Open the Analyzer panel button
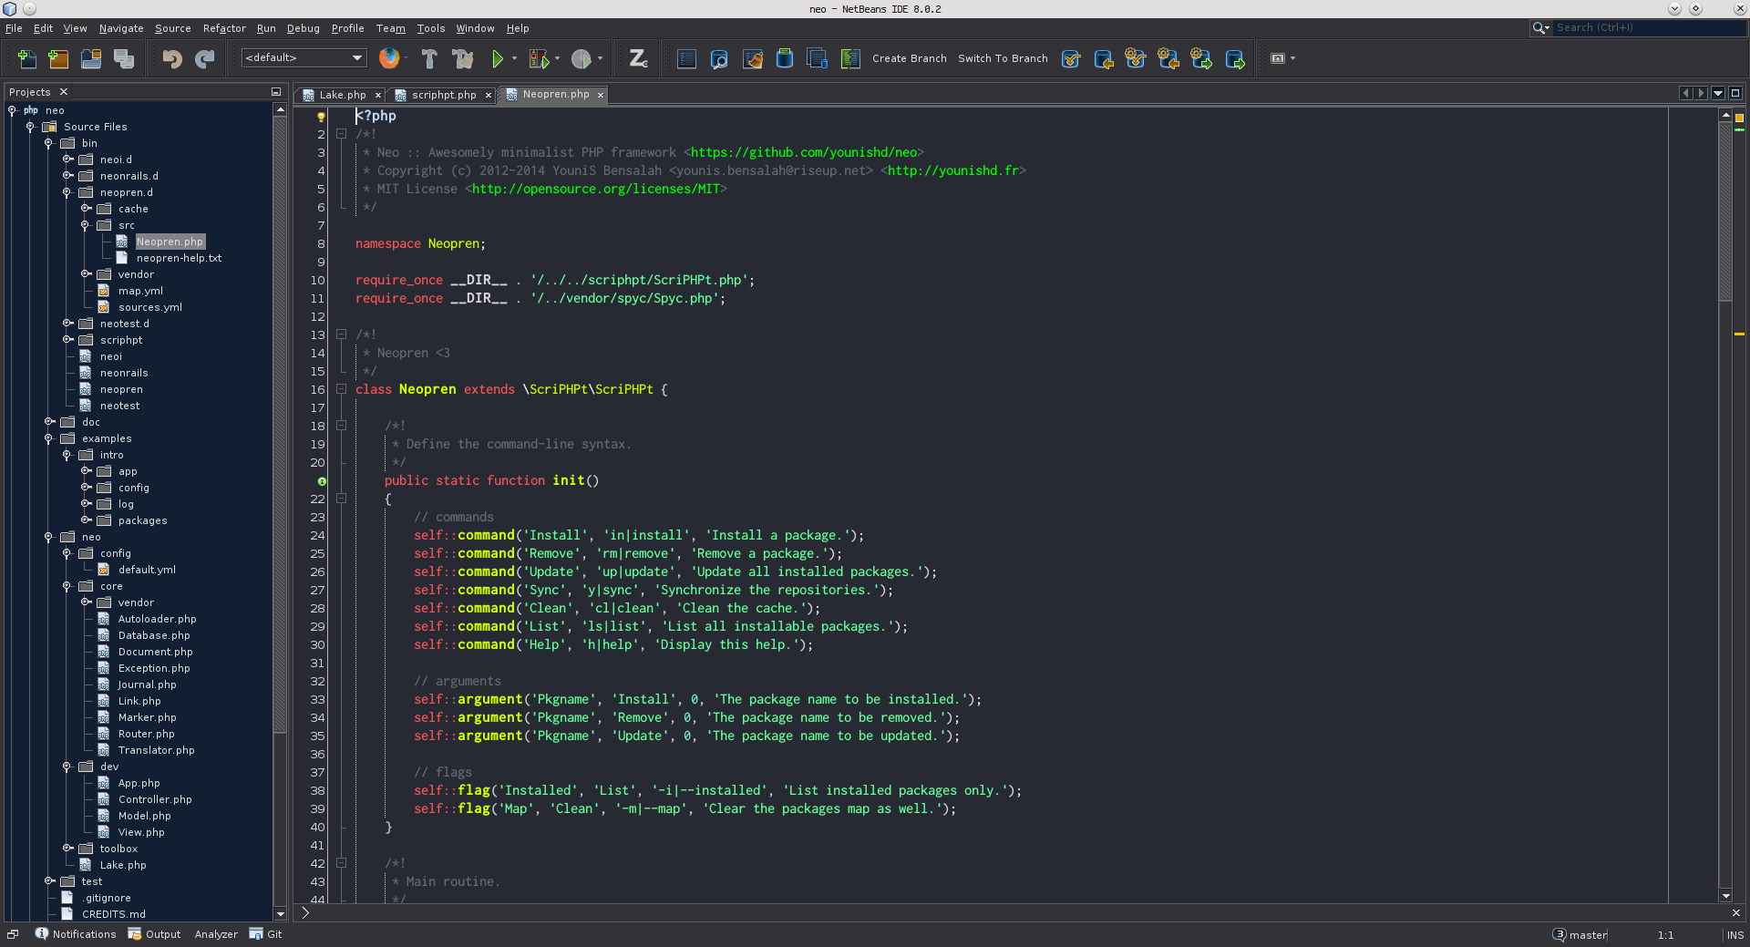The height and width of the screenshot is (947, 1750). coord(216,934)
